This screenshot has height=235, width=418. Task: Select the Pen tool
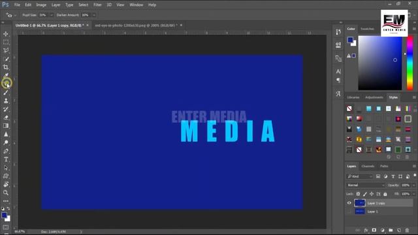(x=6, y=151)
